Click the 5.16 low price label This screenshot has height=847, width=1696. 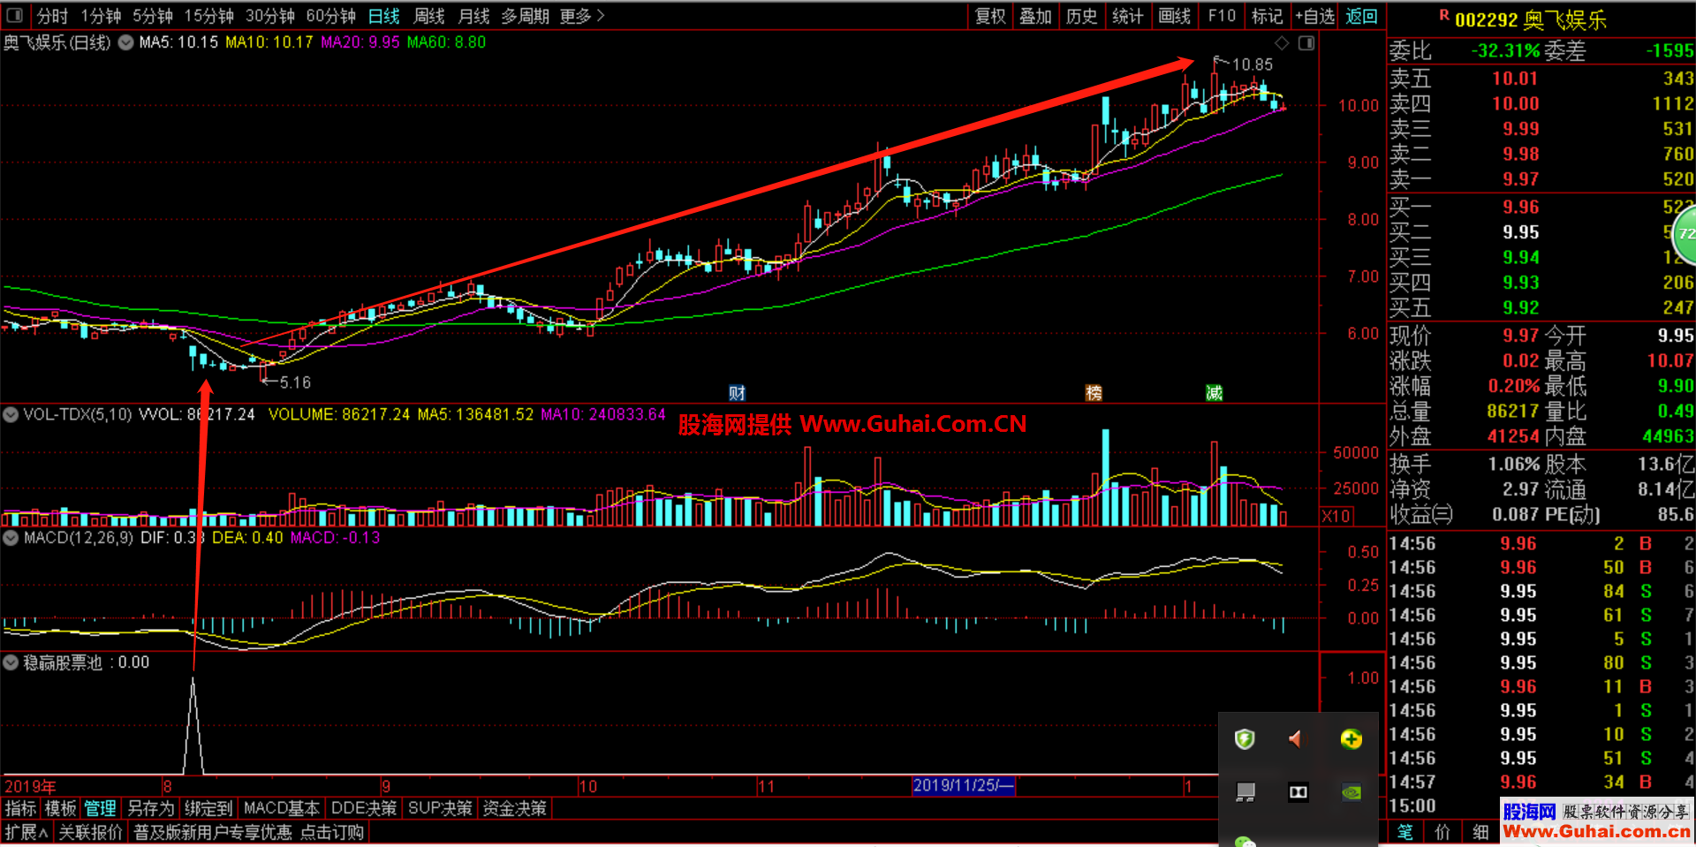pyautogui.click(x=295, y=382)
